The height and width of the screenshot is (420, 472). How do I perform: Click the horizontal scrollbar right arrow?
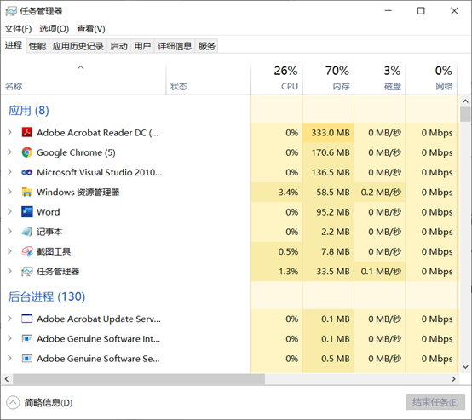(453, 379)
